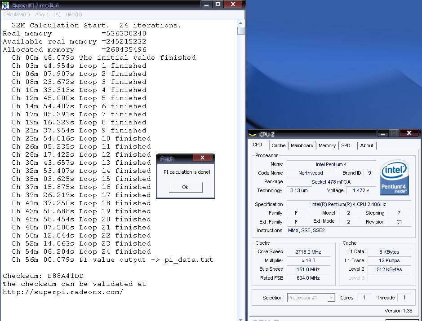Click the 2718.2 MHz core speed value

coord(308,252)
